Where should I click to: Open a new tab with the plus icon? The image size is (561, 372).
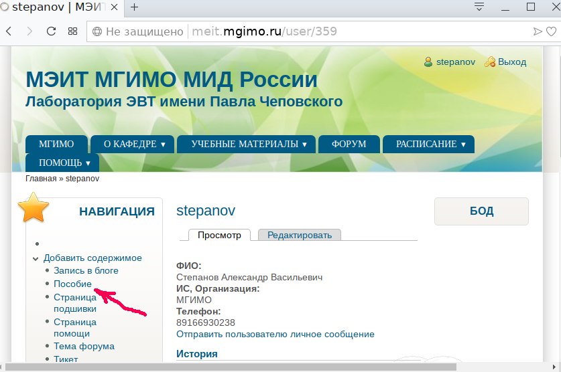(x=134, y=7)
